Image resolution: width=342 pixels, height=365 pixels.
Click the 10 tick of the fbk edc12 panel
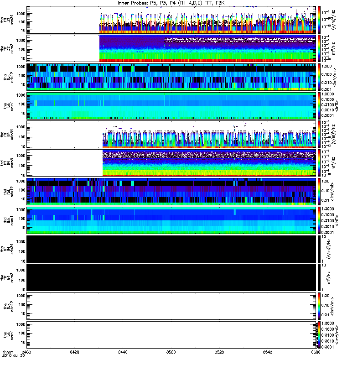tap(23, 313)
